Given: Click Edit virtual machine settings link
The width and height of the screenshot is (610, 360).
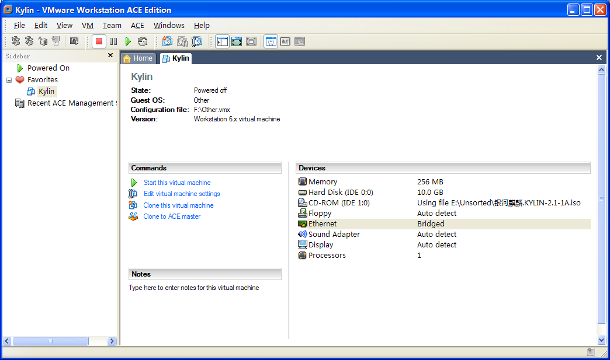Looking at the screenshot, I should [x=182, y=194].
